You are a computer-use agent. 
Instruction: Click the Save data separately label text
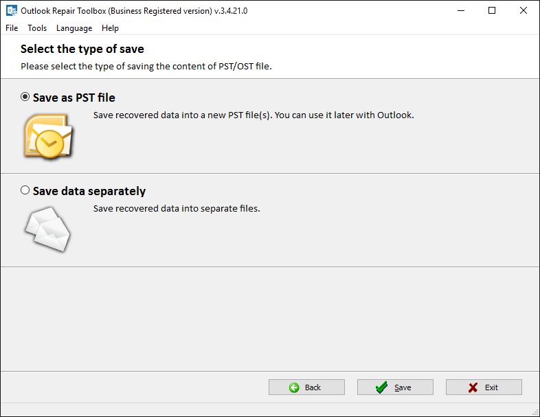[89, 191]
